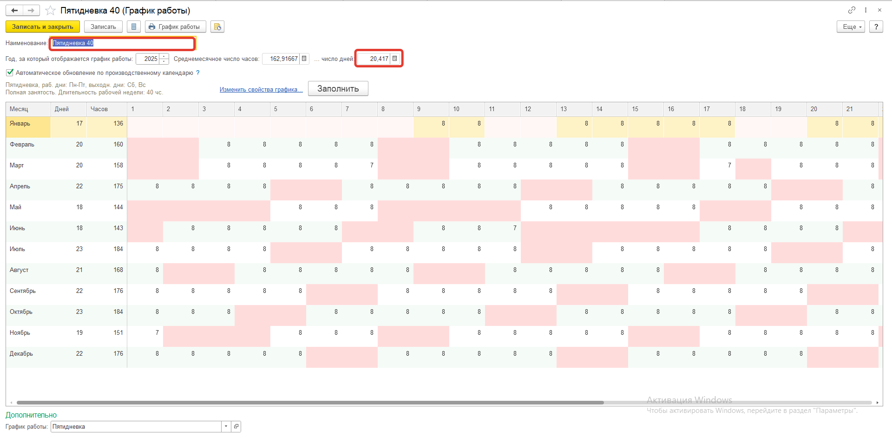Expand the График работы dropdown list arrow

click(226, 426)
